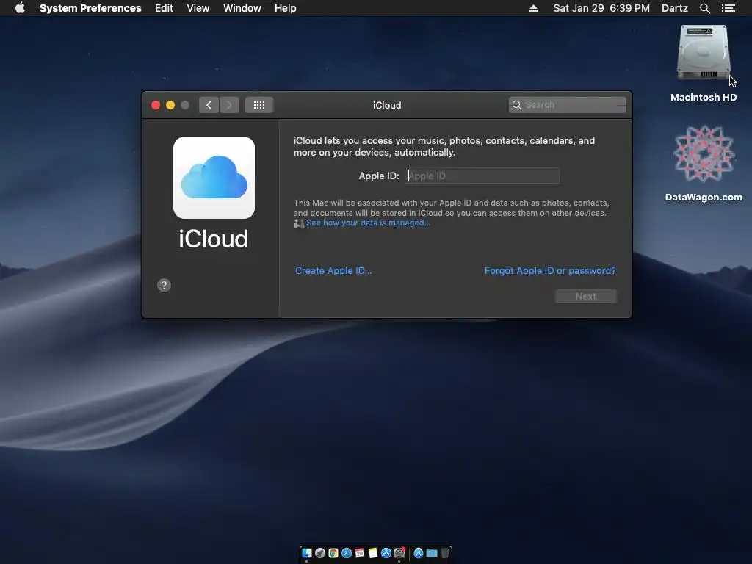Click the date and time in menu bar

[601, 8]
